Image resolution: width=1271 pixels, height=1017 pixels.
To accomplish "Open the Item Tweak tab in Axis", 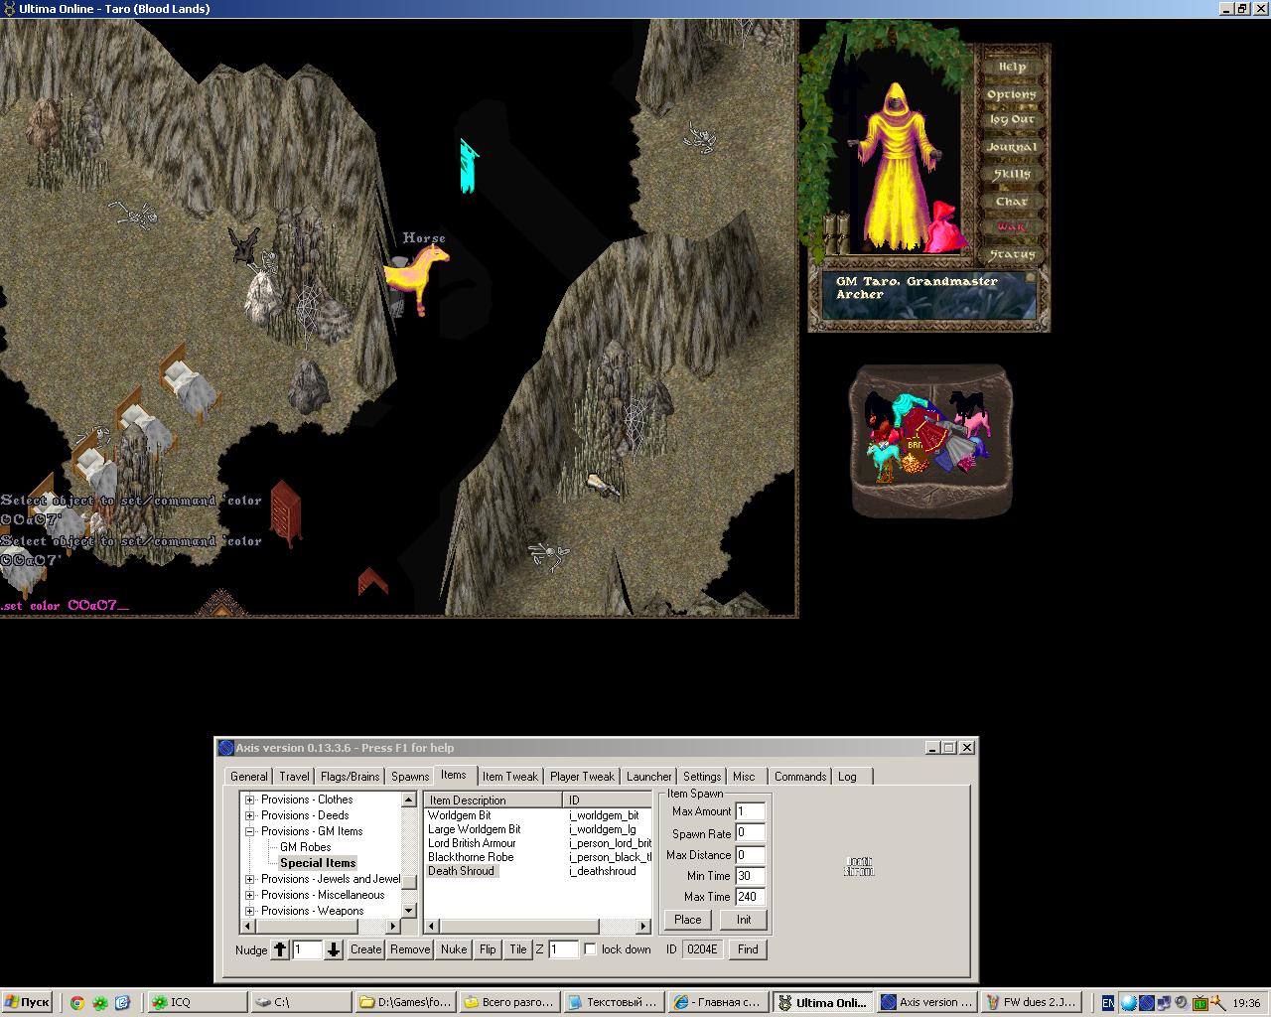I will click(510, 777).
